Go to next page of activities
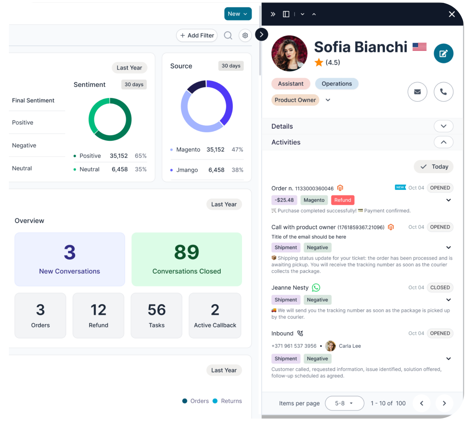 pos(444,403)
